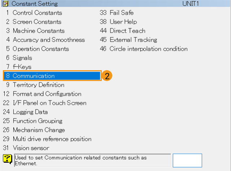Open the f-Keys settings
The width and height of the screenshot is (231, 171).
tap(22, 67)
